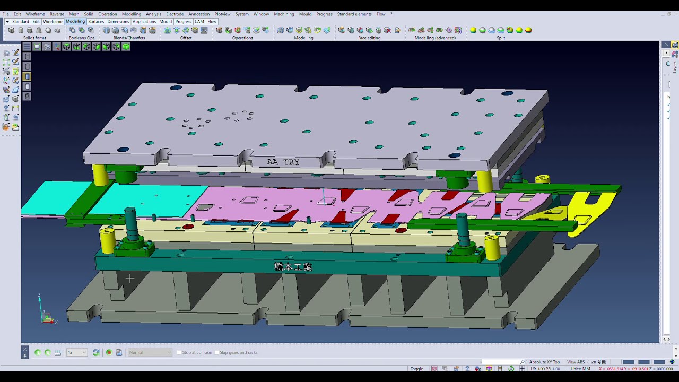Switch to the CAM toolbar tab
Image resolution: width=679 pixels, height=382 pixels.
[199, 22]
